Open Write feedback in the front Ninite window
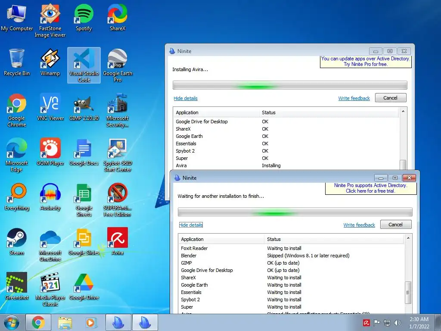Screen dimensions: 441x331 coord(359,225)
